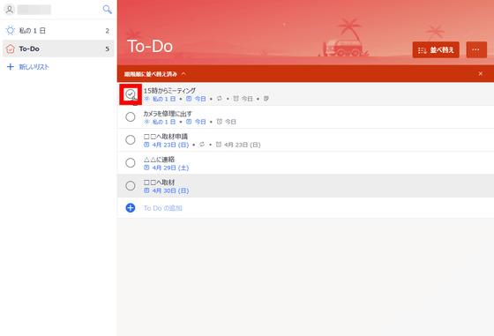
Task: Click the blue plus icon to add To Do
Action: point(131,208)
